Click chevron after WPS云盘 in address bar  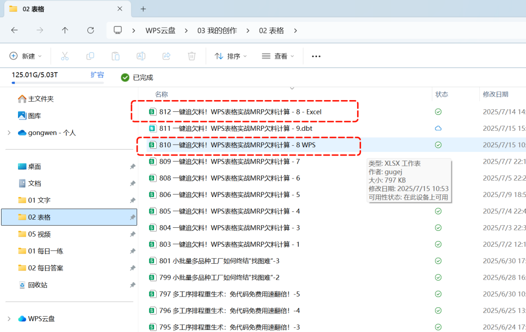point(186,31)
